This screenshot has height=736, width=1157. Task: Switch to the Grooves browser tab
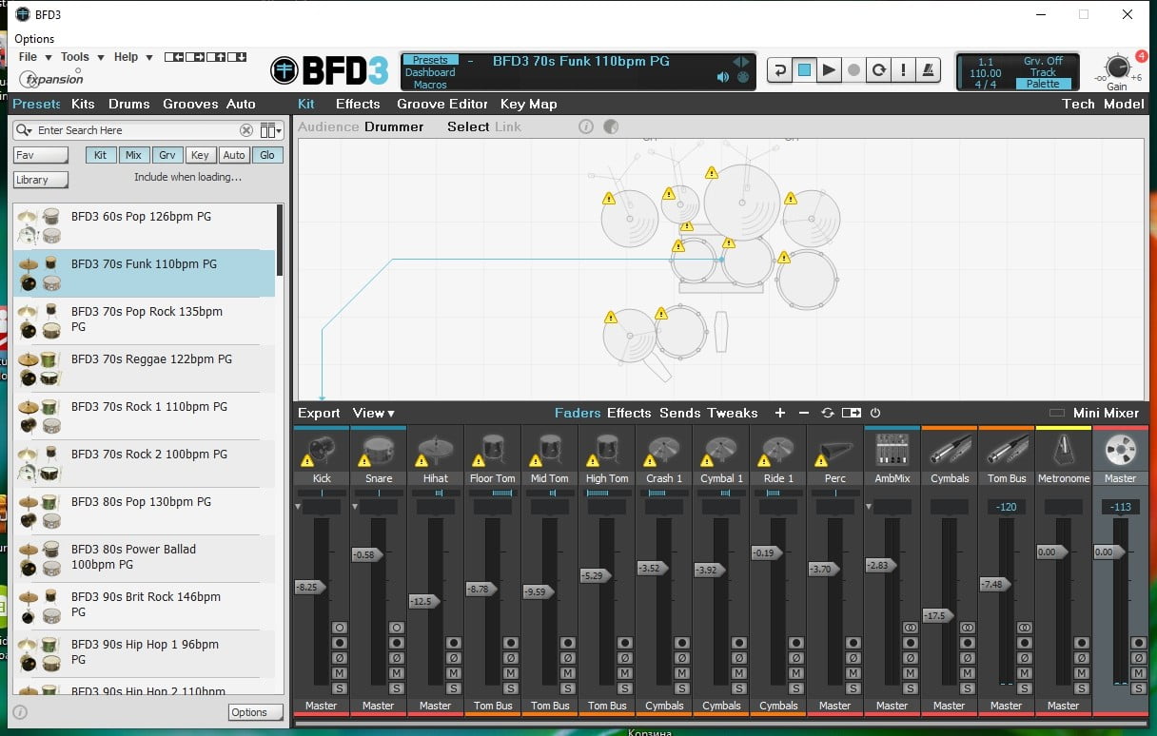coord(191,104)
